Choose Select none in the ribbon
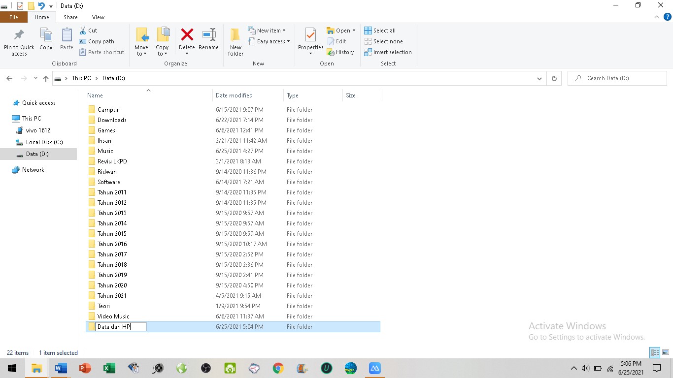 (383, 41)
